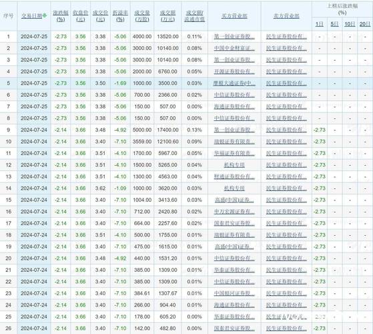Open buyer 开源证券股份有... in row 4

(234, 71)
